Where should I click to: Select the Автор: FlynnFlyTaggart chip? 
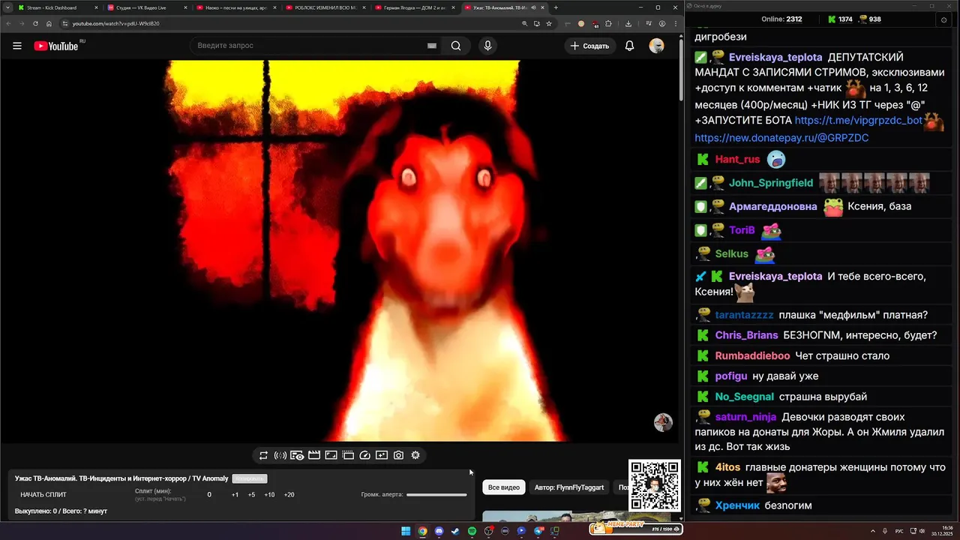pyautogui.click(x=568, y=487)
